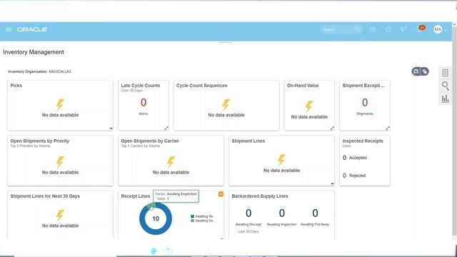Open the Watchlist flag icon
The width and height of the screenshot is (457, 257).
tap(403, 29)
